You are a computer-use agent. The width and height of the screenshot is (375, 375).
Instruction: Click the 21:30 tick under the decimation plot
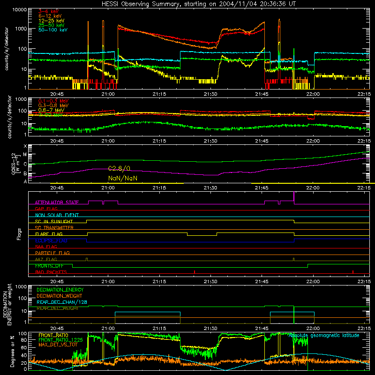[x=210, y=329]
